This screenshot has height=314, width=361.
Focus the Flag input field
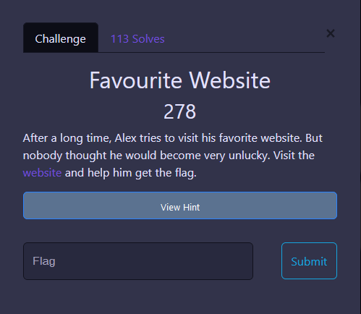tap(138, 261)
